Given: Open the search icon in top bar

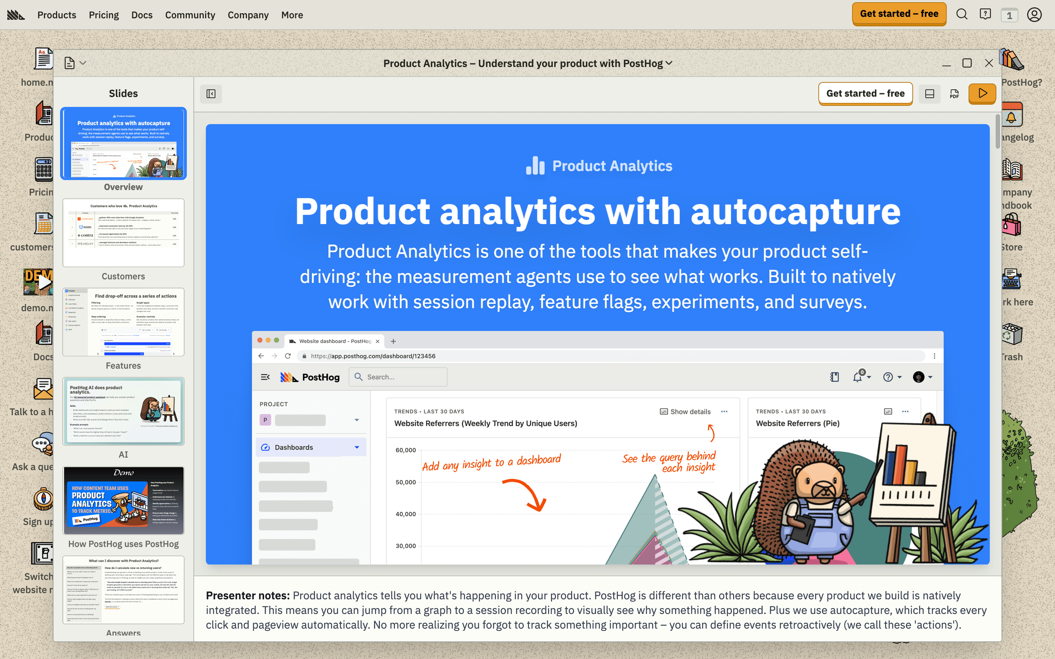Looking at the screenshot, I should (962, 14).
